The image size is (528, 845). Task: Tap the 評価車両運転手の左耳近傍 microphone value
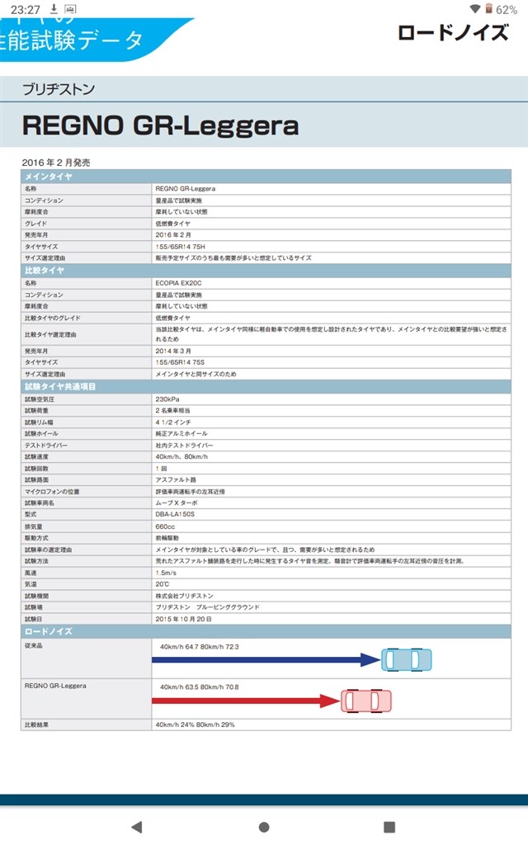[191, 492]
